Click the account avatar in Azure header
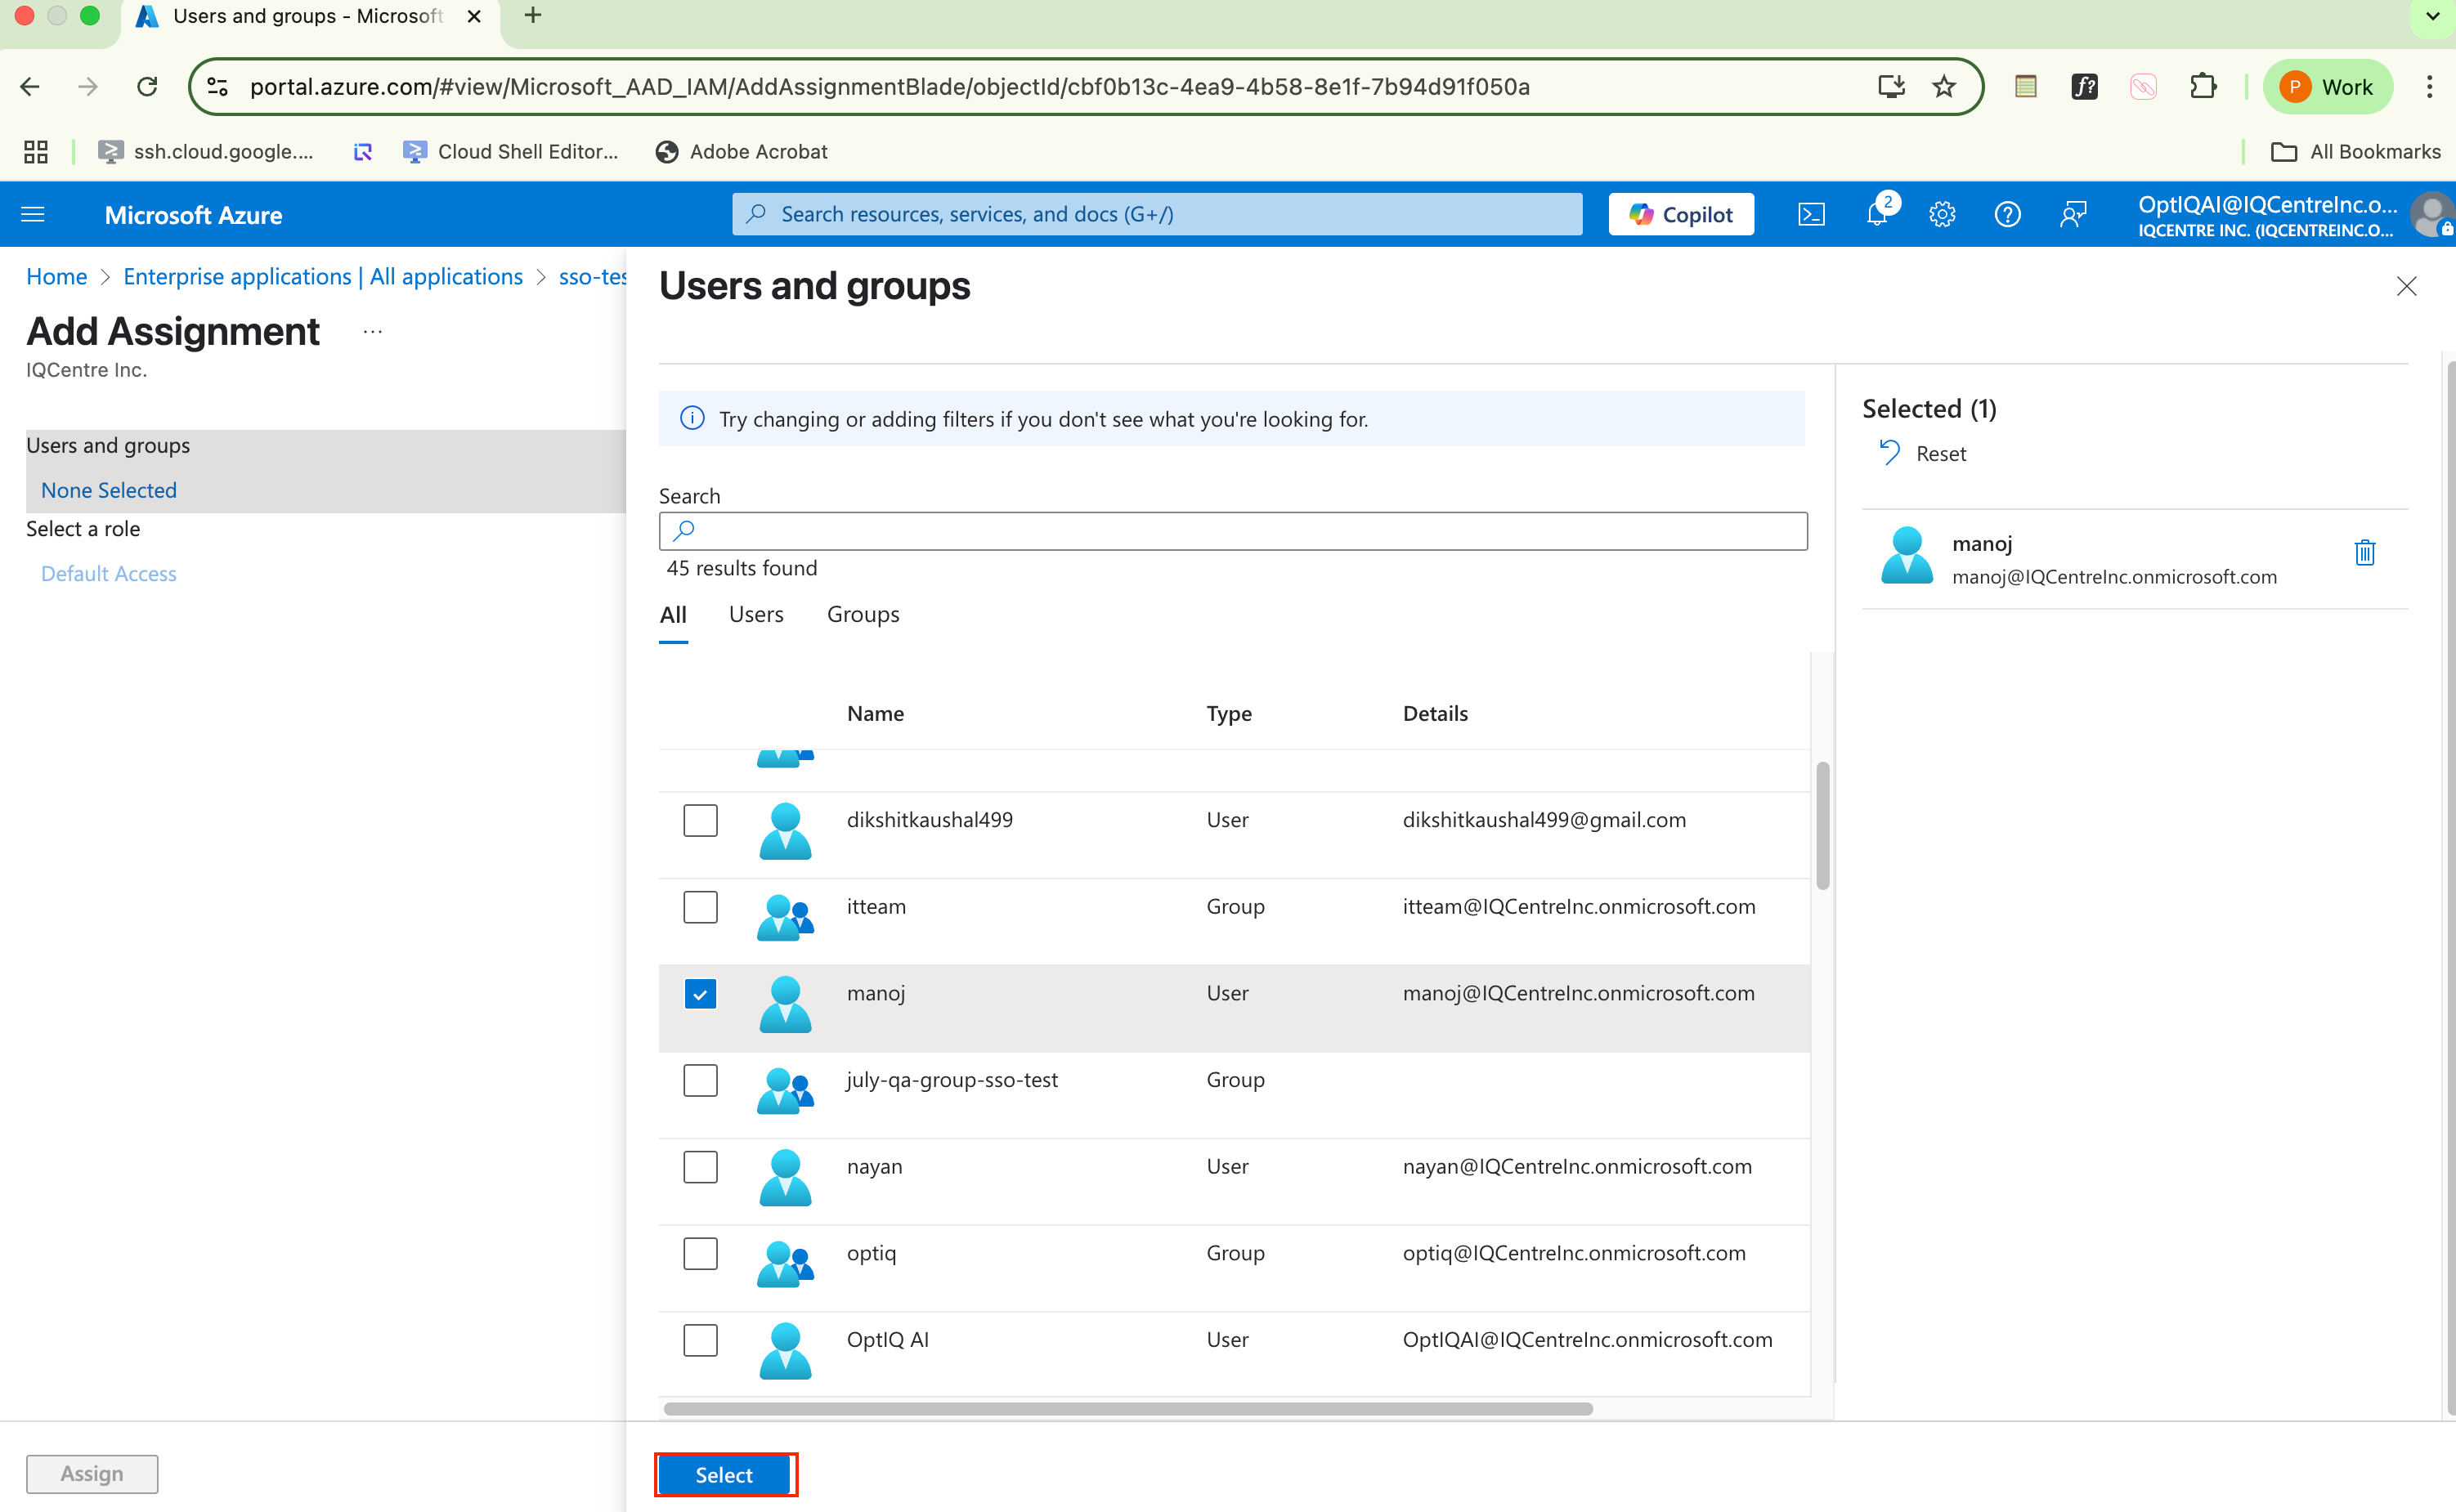 point(2433,214)
